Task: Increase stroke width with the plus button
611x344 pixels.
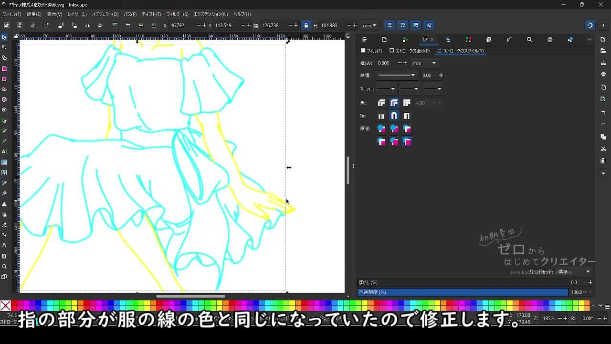Action: 405,63
